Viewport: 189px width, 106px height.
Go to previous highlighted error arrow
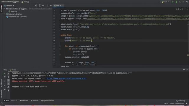(x=185, y=9)
